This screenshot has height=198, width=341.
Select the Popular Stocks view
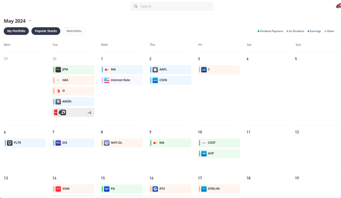click(46, 31)
